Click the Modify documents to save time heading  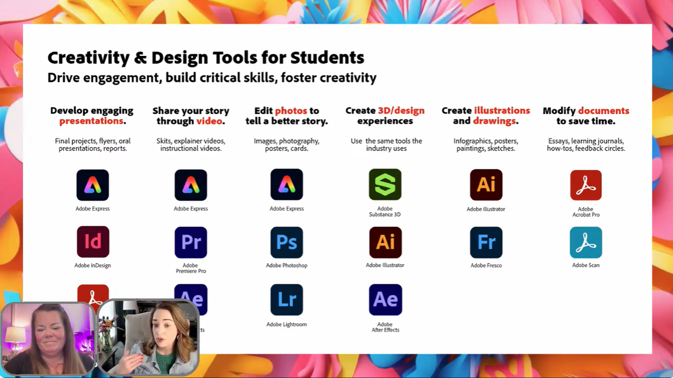click(585, 116)
